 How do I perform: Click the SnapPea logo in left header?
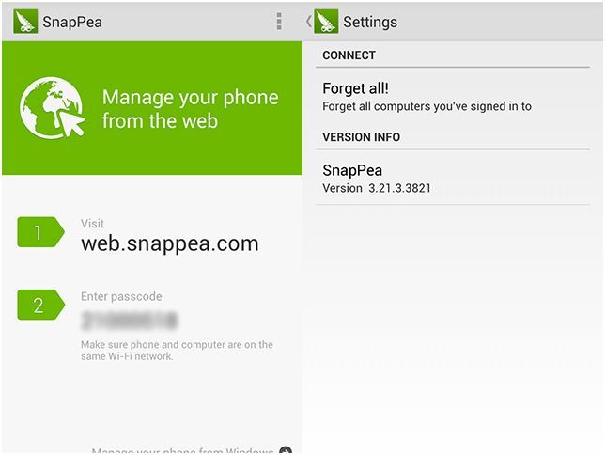pos(25,22)
